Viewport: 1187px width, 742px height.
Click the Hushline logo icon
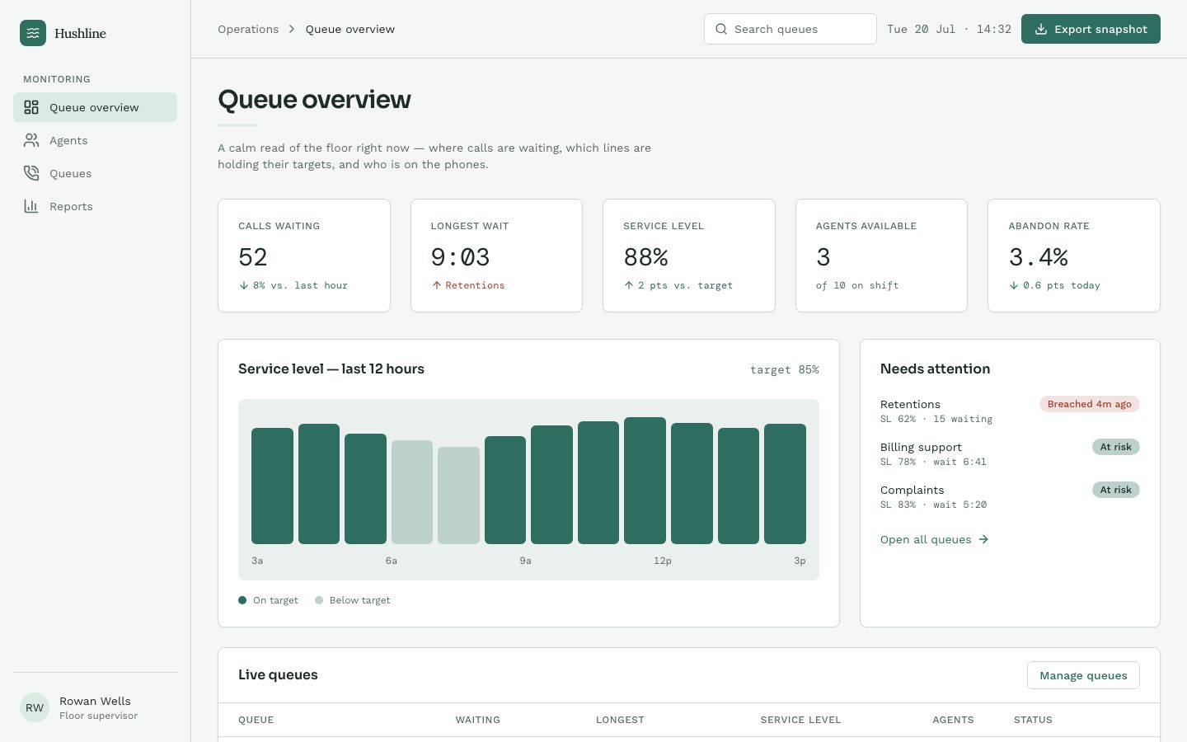(x=33, y=33)
